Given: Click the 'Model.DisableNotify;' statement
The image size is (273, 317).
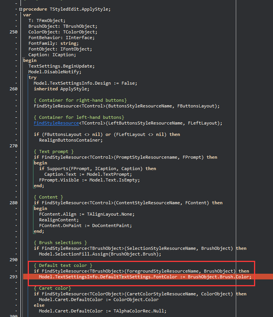Looking at the screenshot, I should coord(55,72).
